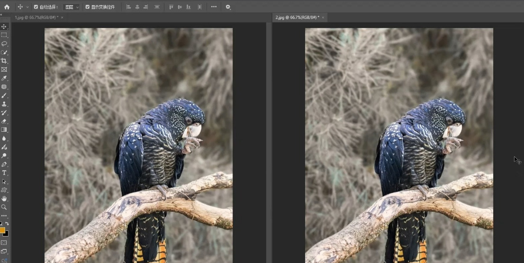The width and height of the screenshot is (524, 263).
Task: Select the Horizontal Type tool
Action: (4, 173)
